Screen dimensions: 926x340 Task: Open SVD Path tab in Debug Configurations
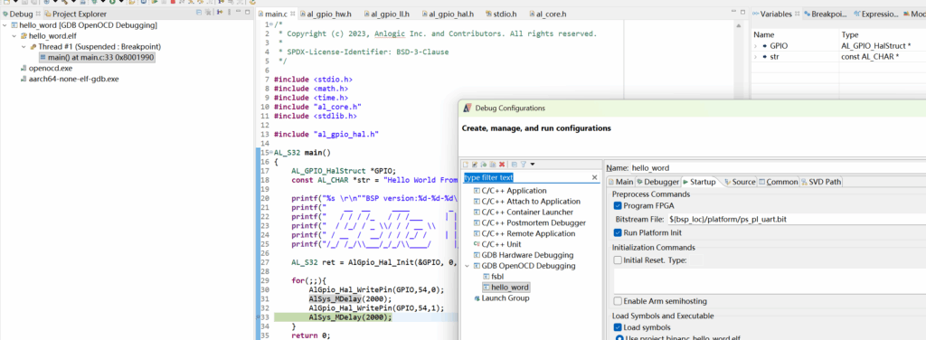point(821,182)
